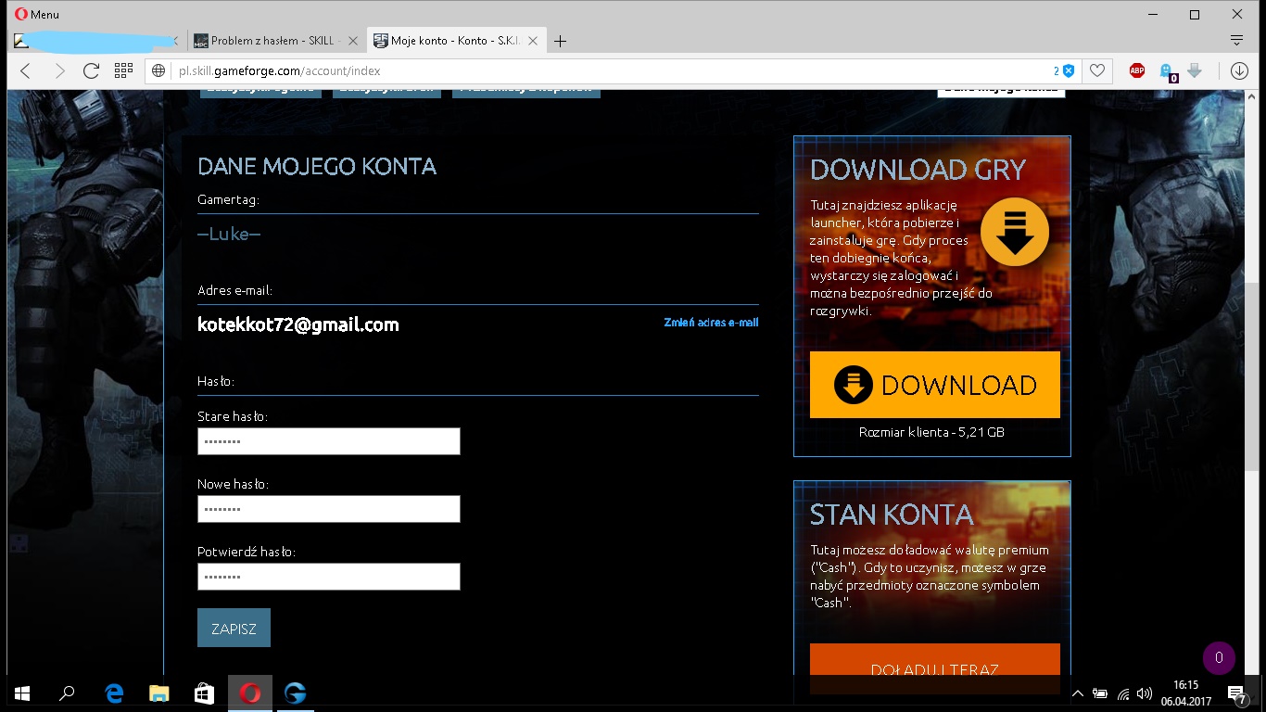
Task: Open the volume speaker tray icon
Action: tap(1145, 693)
